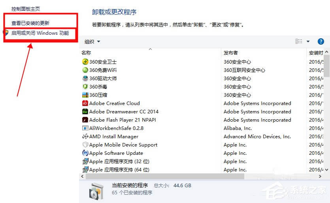Click the view layout icon in toolbar
The width and height of the screenshot is (330, 203).
click(x=299, y=41)
